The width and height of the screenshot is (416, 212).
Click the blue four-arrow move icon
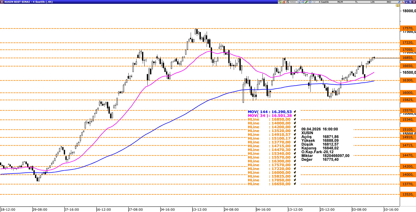point(310,2)
